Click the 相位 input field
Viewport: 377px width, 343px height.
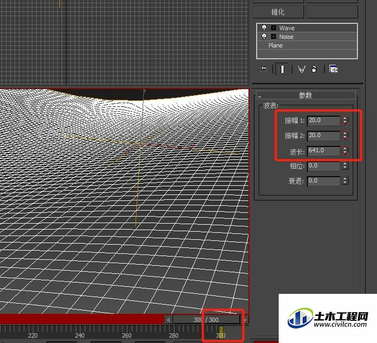coord(324,166)
